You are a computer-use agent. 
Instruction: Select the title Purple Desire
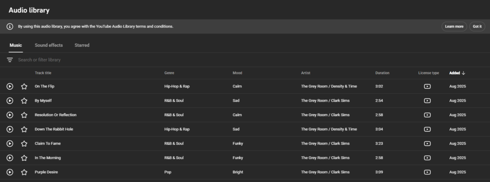(x=46, y=172)
